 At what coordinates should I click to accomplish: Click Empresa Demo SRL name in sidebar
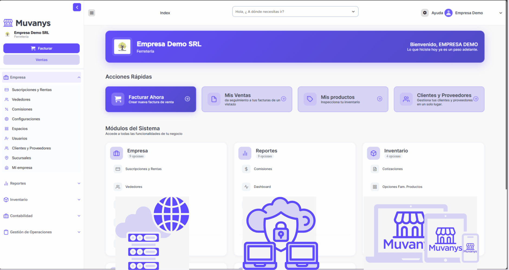[32, 33]
